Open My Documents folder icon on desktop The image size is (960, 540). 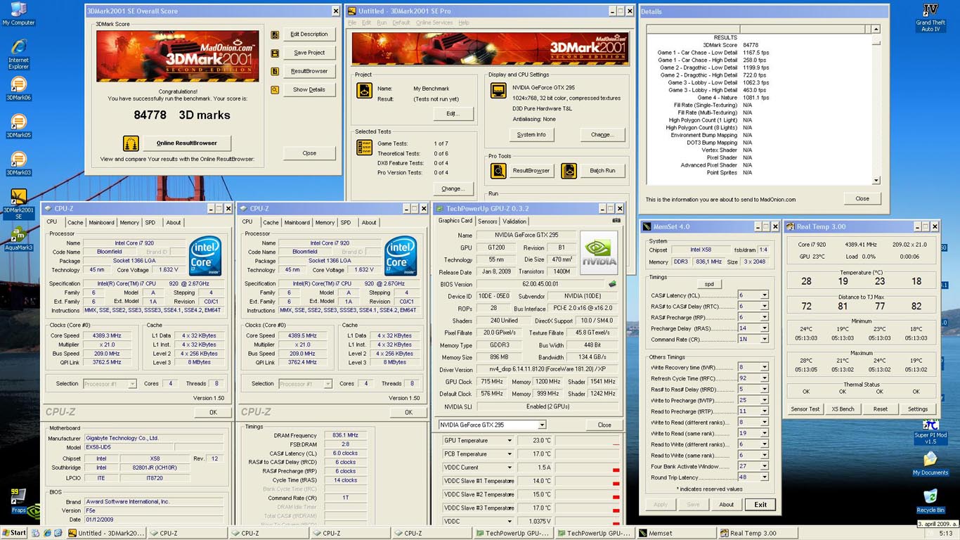point(930,464)
